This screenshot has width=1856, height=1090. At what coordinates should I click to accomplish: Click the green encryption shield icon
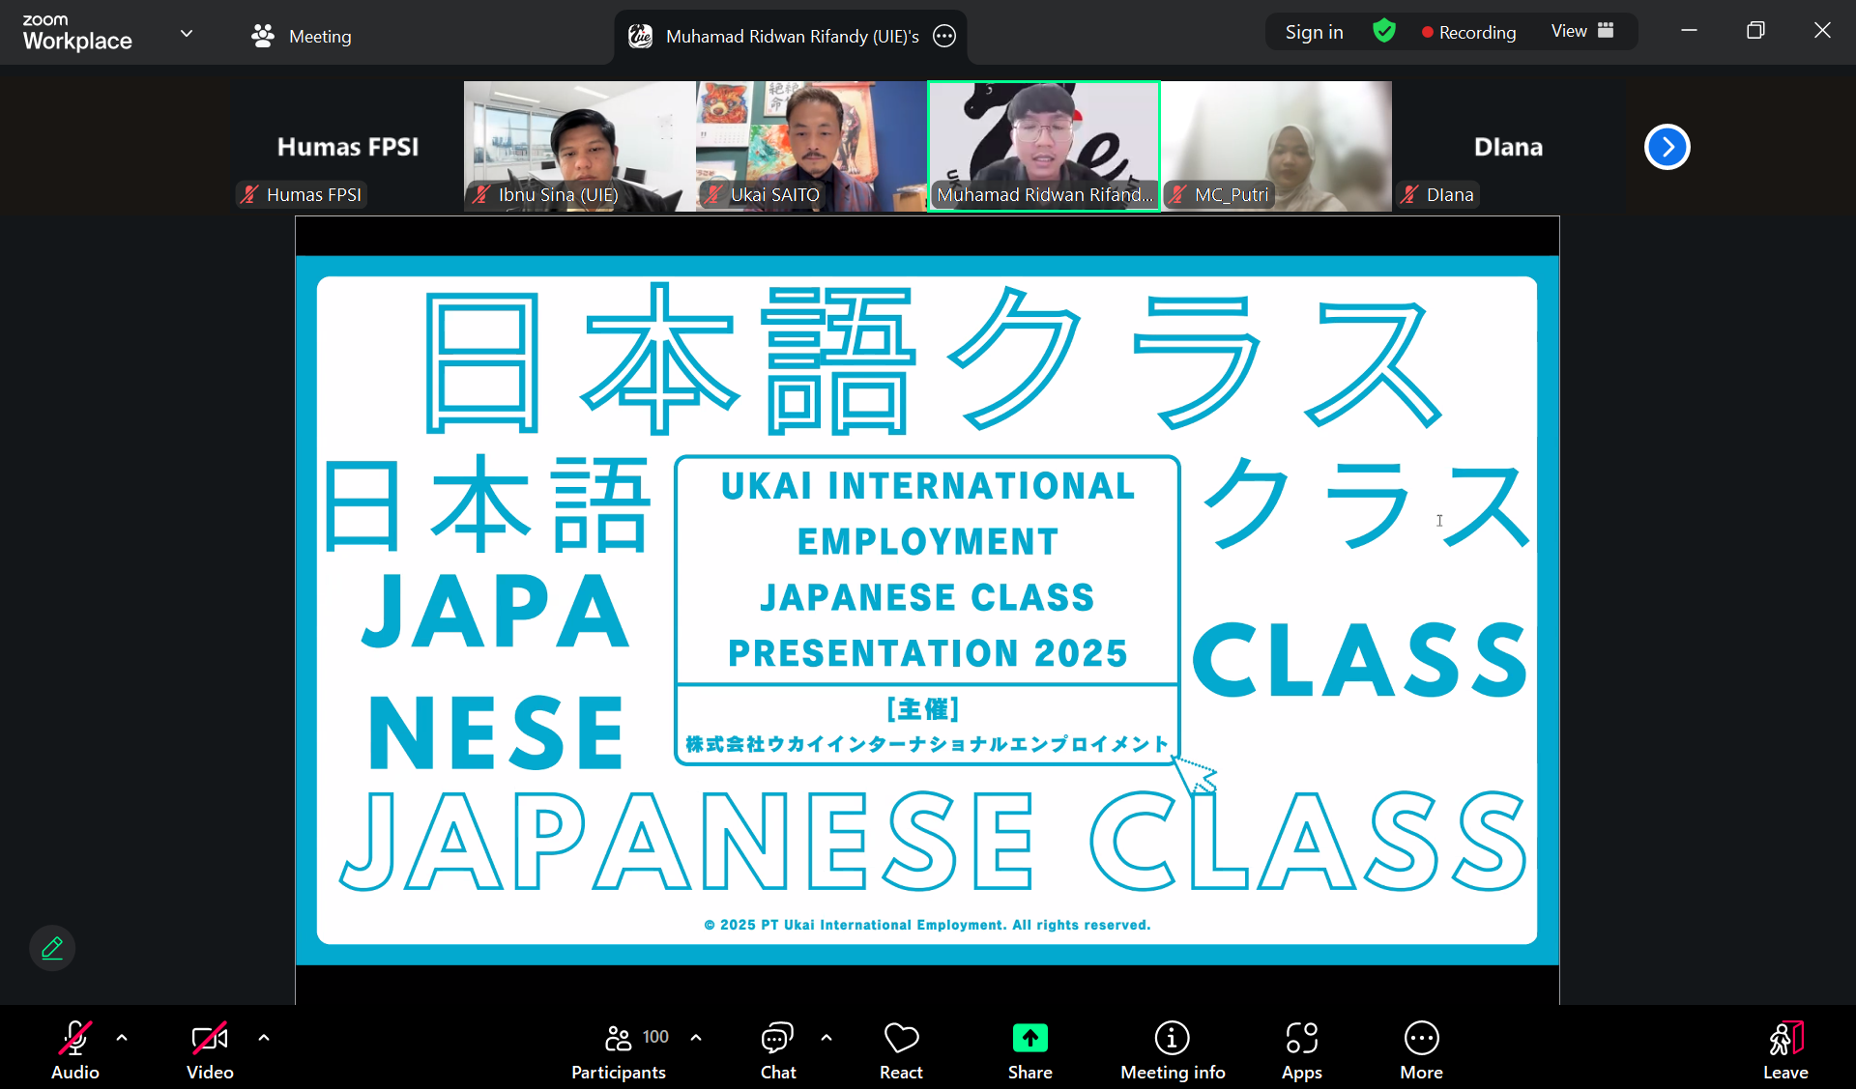pyautogui.click(x=1384, y=32)
